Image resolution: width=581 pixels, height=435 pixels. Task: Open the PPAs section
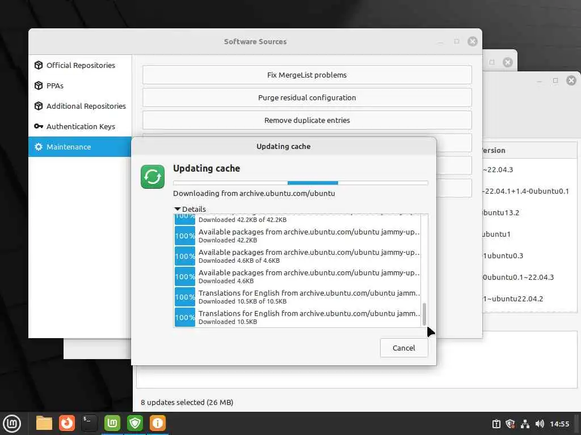click(x=80, y=86)
